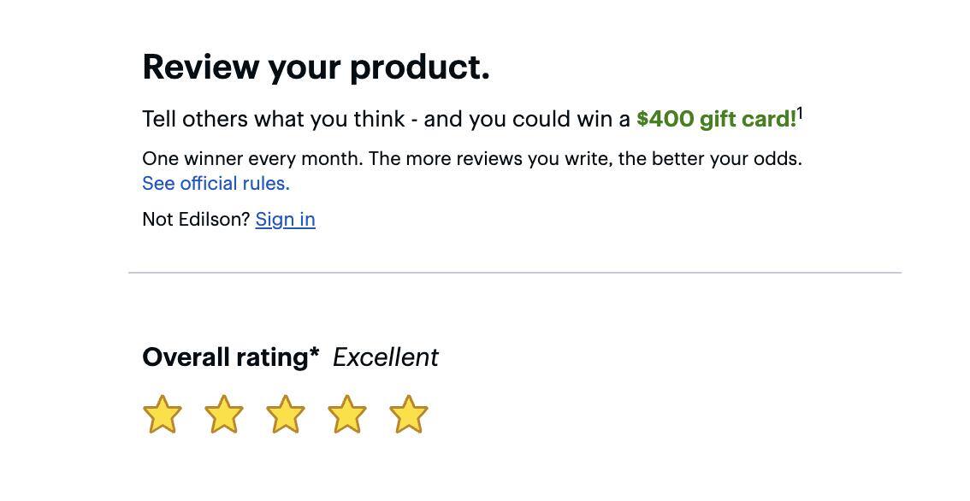Choose the third star for an average rating

pos(286,415)
